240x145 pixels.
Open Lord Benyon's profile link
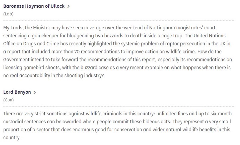(x=17, y=92)
